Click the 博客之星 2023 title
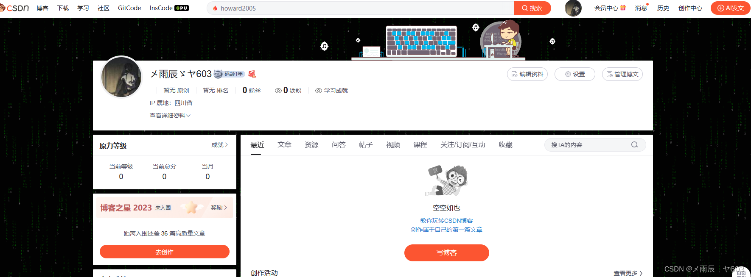The image size is (751, 277). pos(126,208)
